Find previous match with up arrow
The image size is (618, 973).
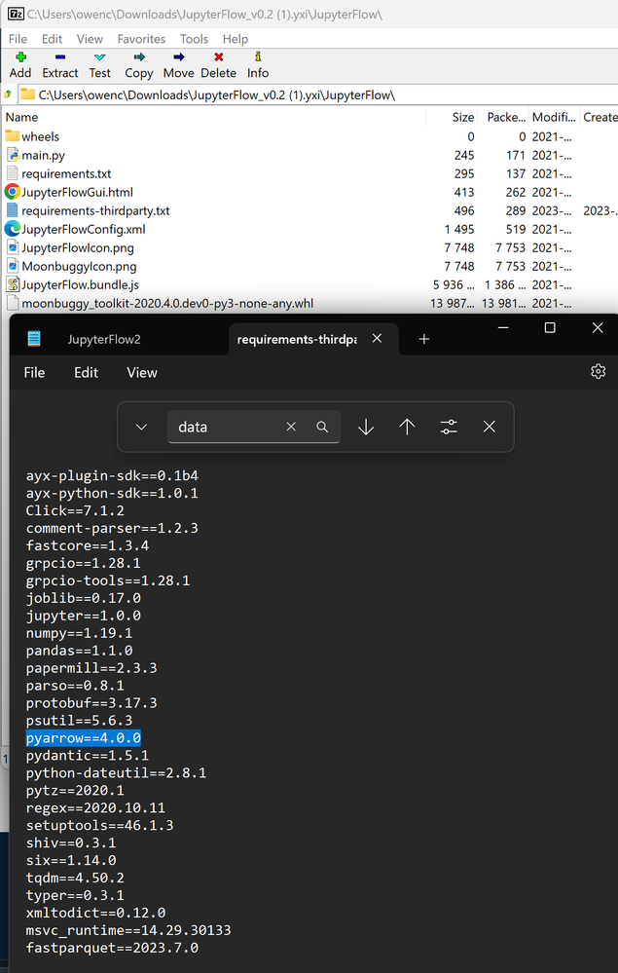coord(407,427)
